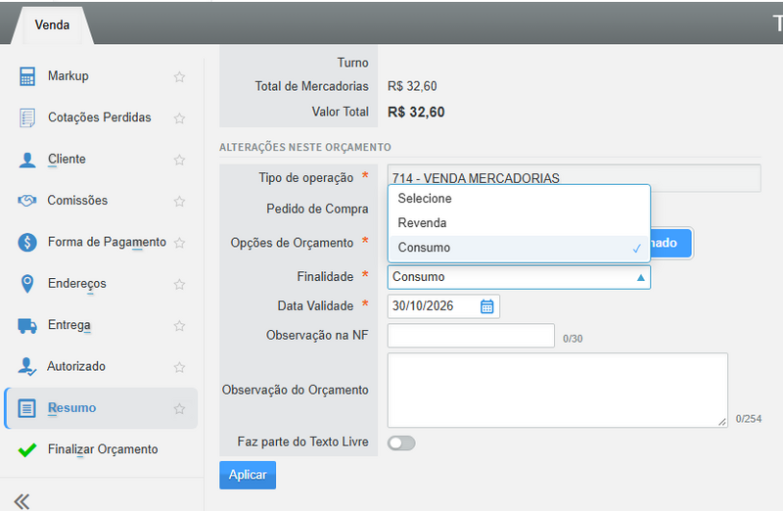The height and width of the screenshot is (511, 783).
Task: Favorite Cotações Perdidas with its star
Action: click(x=179, y=118)
